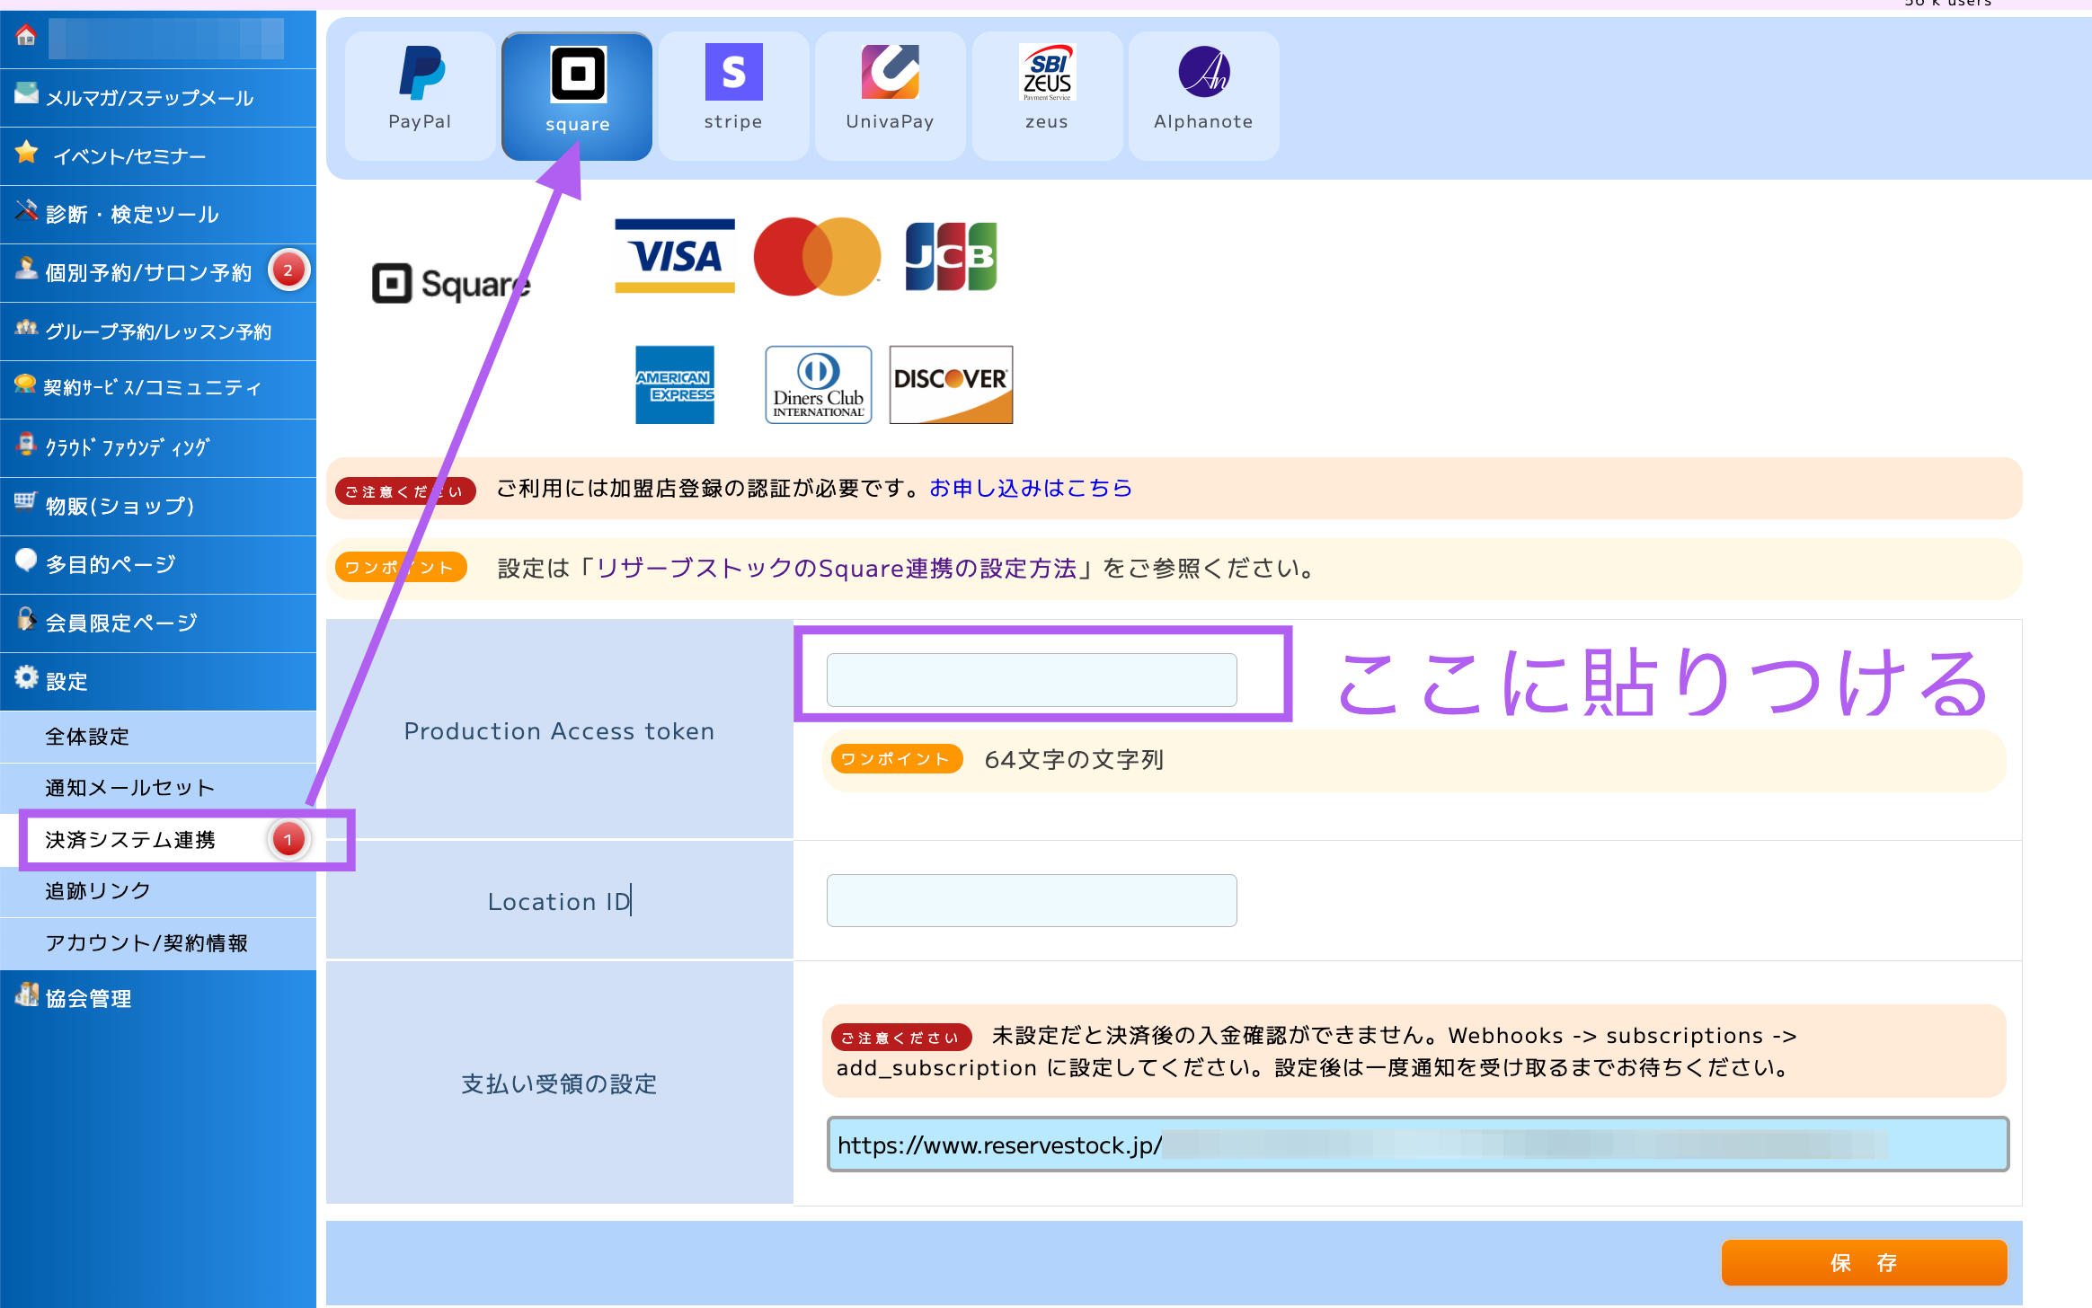Click the Production Access token label

[x=559, y=731]
